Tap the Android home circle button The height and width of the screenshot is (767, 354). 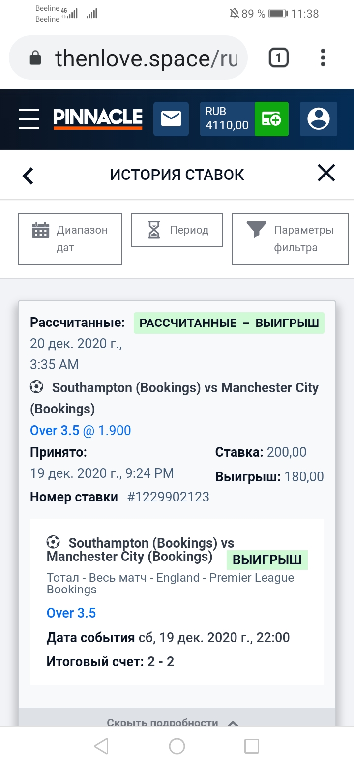coord(177,746)
